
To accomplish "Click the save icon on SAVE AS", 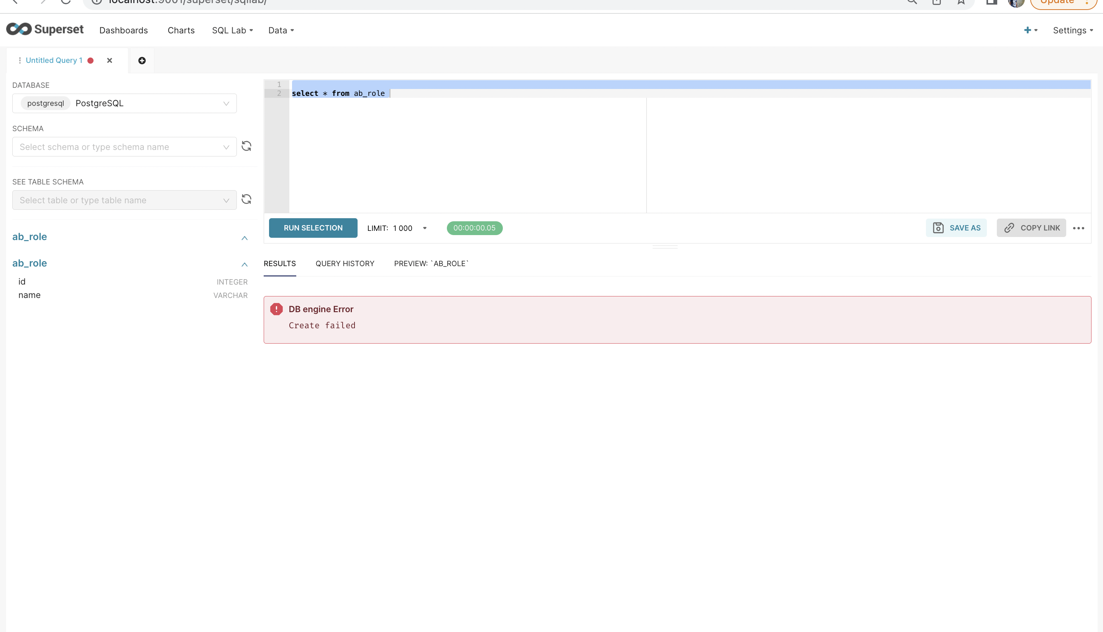I will (x=938, y=227).
